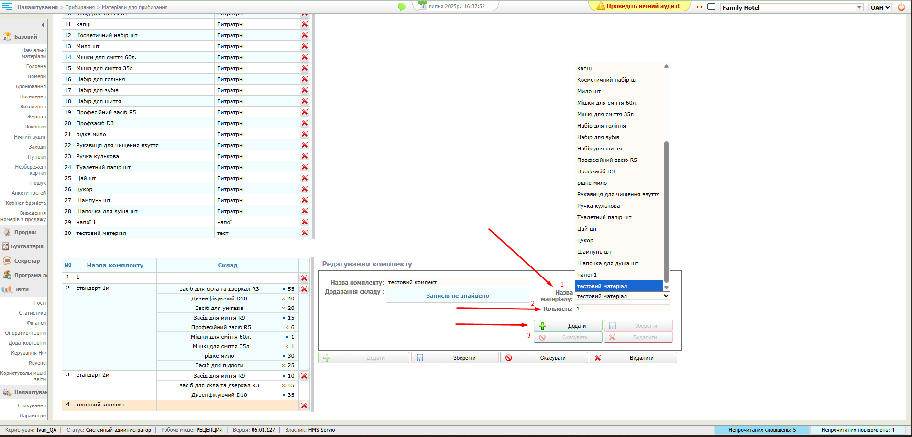Open the hamburger menu icon

[7, 7]
